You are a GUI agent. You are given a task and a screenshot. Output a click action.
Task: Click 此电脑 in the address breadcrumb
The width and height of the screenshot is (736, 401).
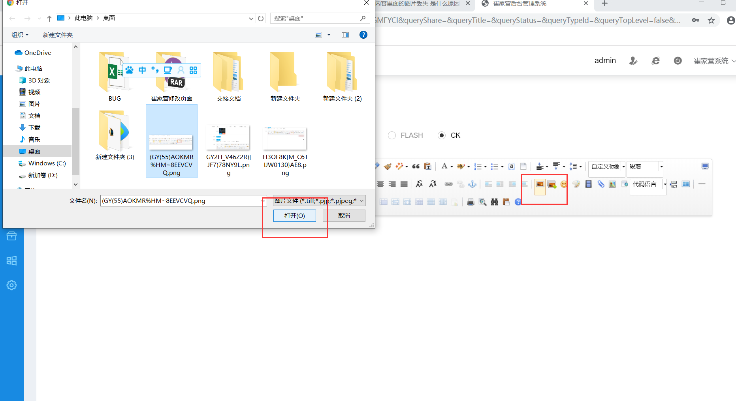83,18
